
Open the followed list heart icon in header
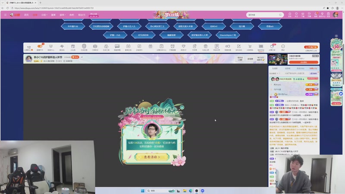click(x=296, y=15)
